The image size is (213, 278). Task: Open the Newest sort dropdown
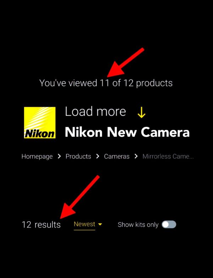coord(88,224)
